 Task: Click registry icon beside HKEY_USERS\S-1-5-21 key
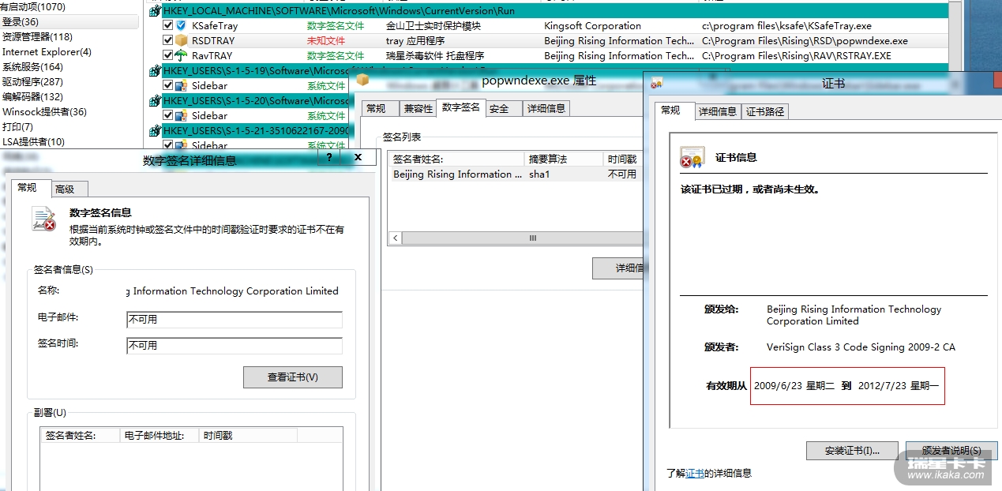coord(155,130)
